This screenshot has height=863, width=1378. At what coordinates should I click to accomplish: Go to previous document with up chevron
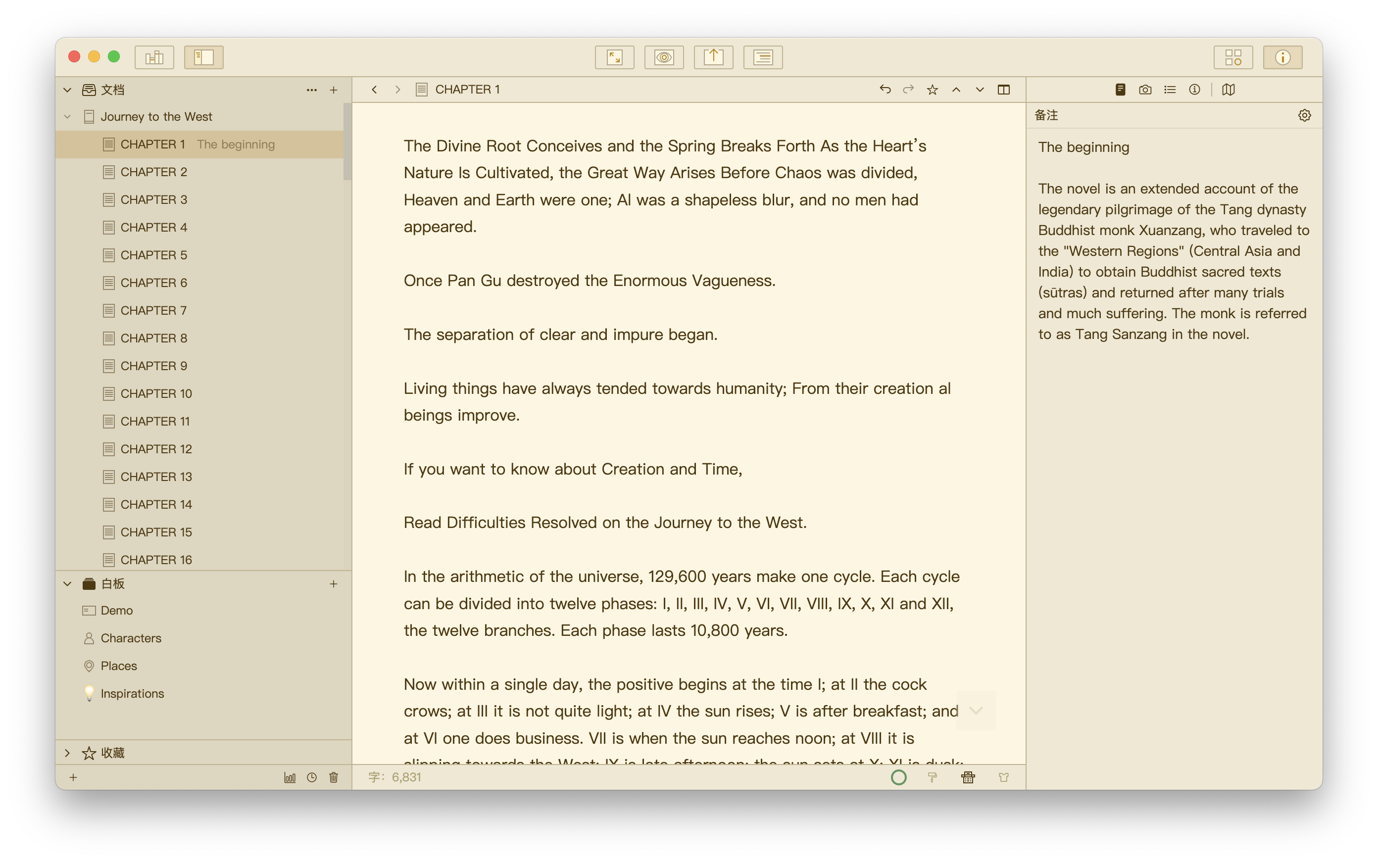point(957,90)
